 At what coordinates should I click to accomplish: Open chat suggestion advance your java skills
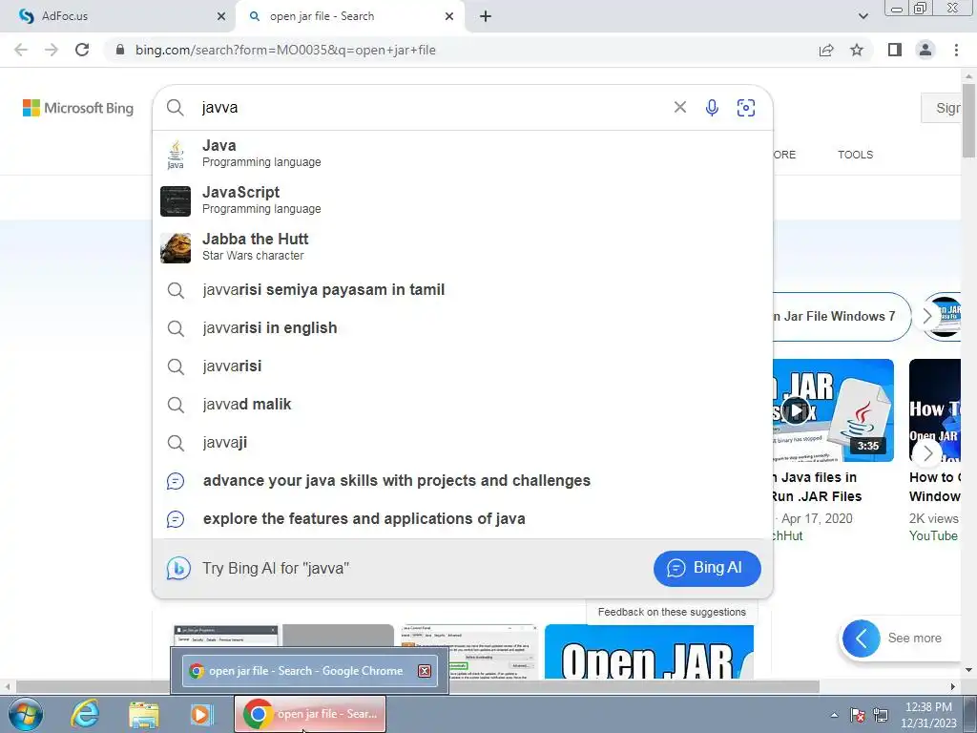tap(463, 481)
